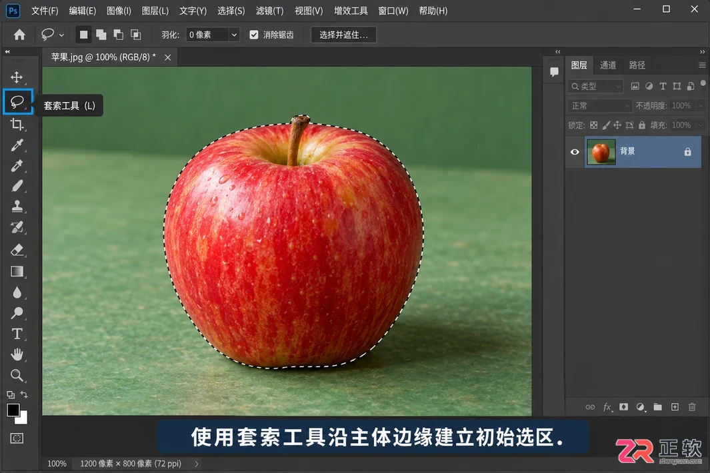The width and height of the screenshot is (710, 473).
Task: Toggle the anti-alias checkbox (消除锯齿)
Action: (254, 35)
